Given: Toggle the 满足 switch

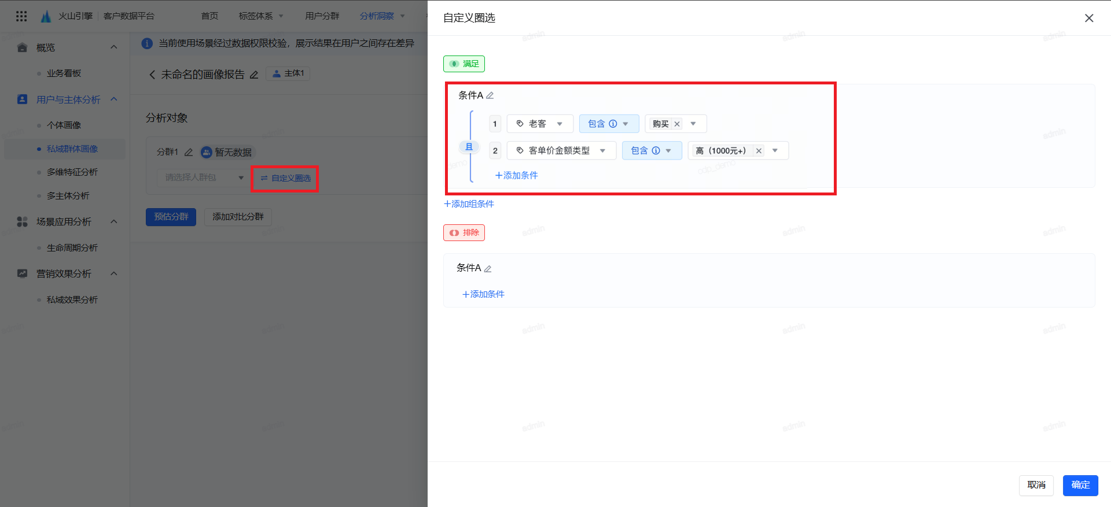Looking at the screenshot, I should pyautogui.click(x=464, y=64).
